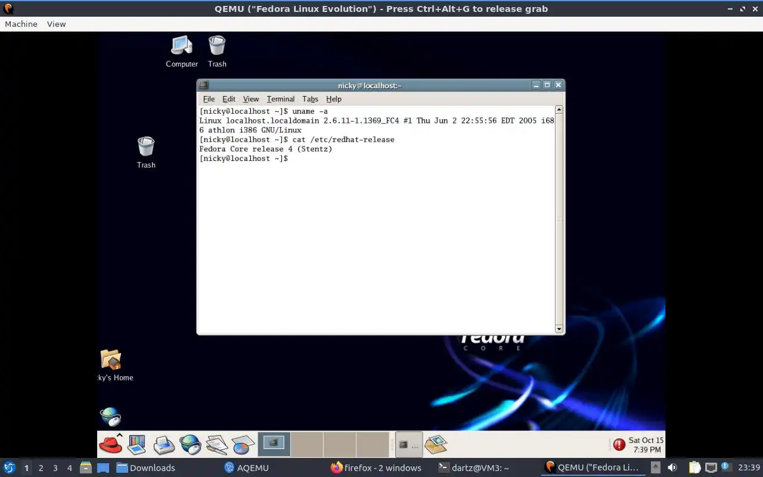The width and height of the screenshot is (763, 477).
Task: Expand hidden tray items arrow
Action: [655, 467]
